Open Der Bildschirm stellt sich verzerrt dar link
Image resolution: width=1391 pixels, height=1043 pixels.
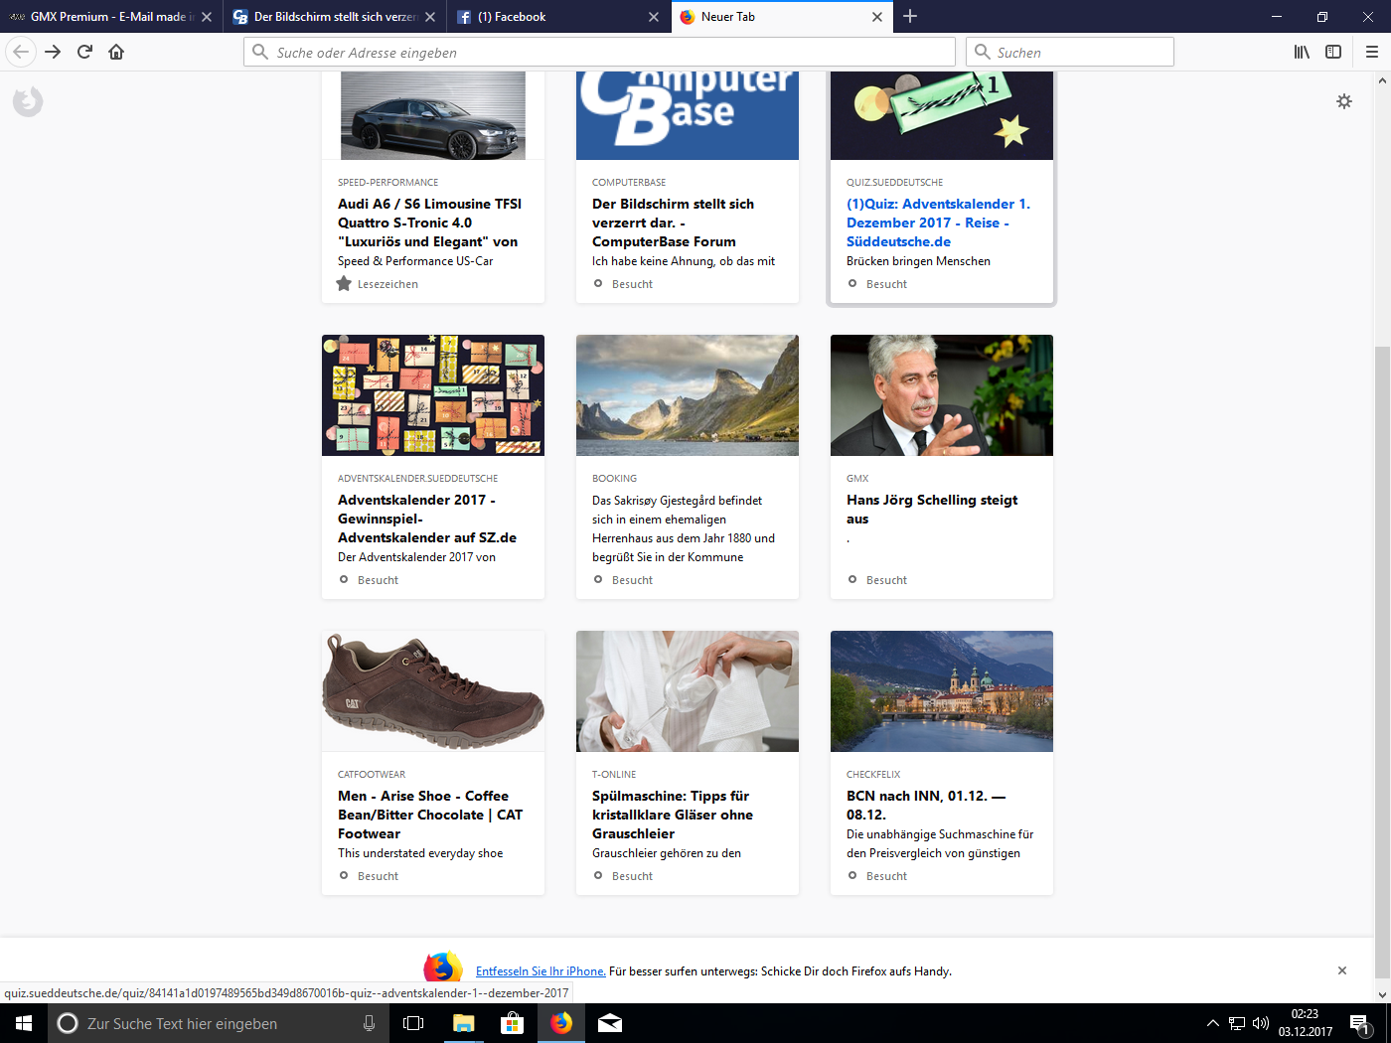point(673,223)
